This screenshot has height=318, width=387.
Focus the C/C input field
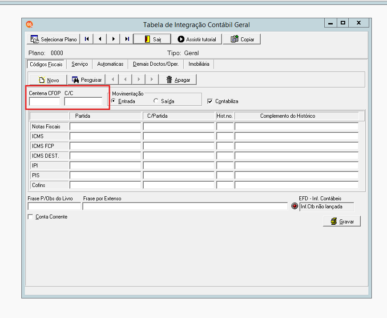(x=83, y=101)
